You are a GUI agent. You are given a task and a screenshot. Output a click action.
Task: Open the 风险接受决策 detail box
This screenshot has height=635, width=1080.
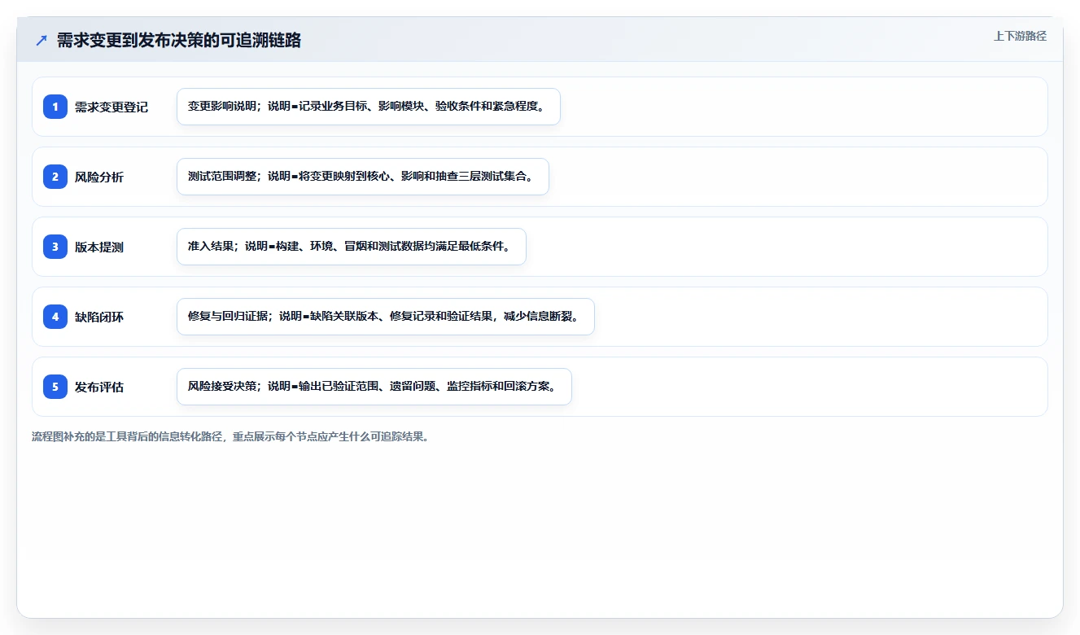point(374,387)
